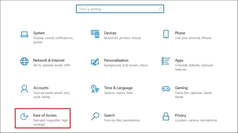The image size is (238, 133).
Task: Open the Gaming settings title
Action: click(x=181, y=88)
